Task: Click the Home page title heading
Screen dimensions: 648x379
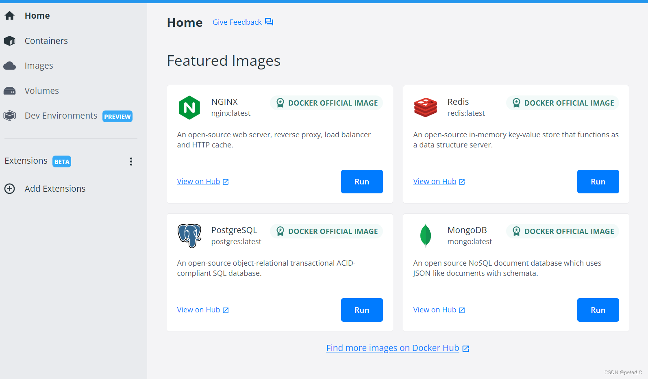Action: click(185, 23)
